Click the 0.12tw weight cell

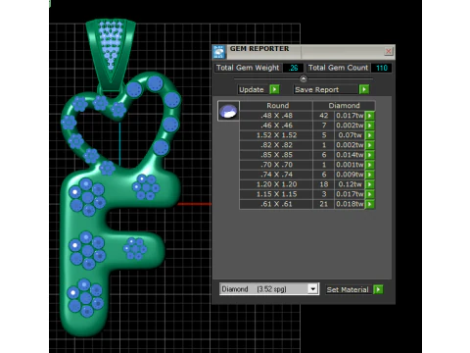click(x=350, y=184)
